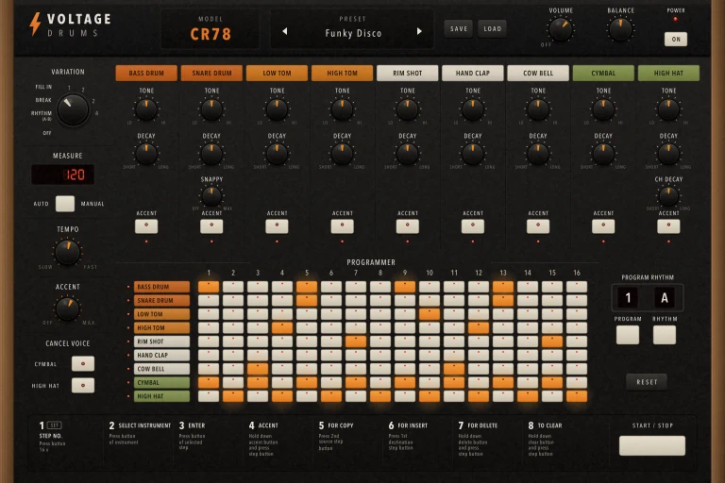725x483 pixels.
Task: Toggle the Snare Drum Accent button
Action: coord(211,226)
